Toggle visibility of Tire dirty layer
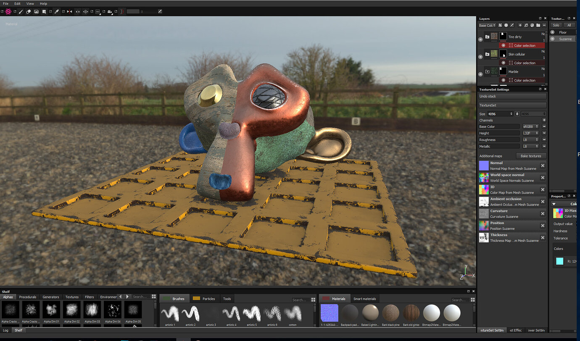Image resolution: width=580 pixels, height=341 pixels. click(x=480, y=39)
